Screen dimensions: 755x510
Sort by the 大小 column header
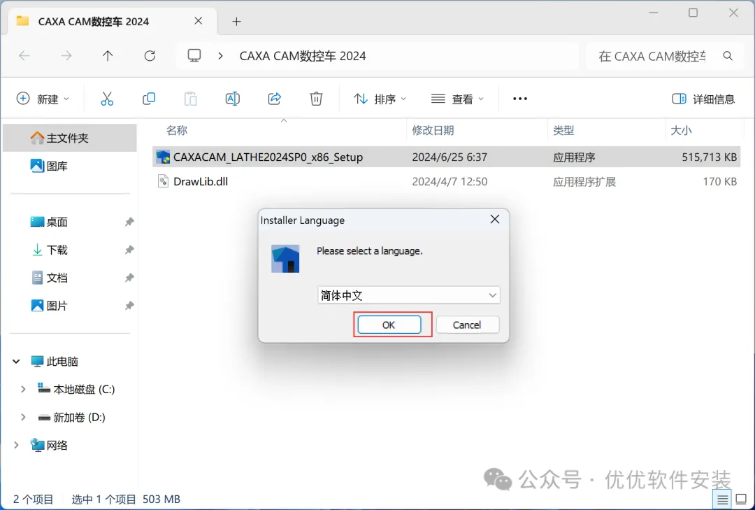pyautogui.click(x=681, y=130)
